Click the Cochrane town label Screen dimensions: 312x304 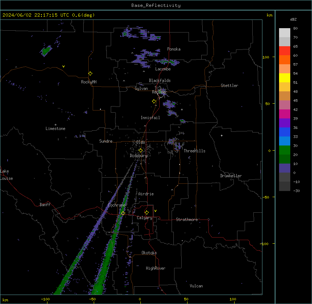(x=117, y=205)
